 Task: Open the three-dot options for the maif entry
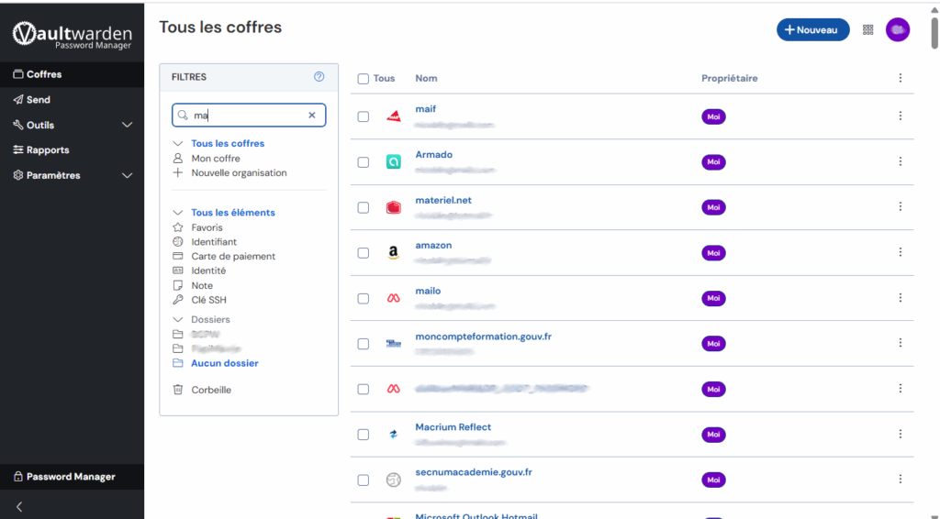(900, 116)
